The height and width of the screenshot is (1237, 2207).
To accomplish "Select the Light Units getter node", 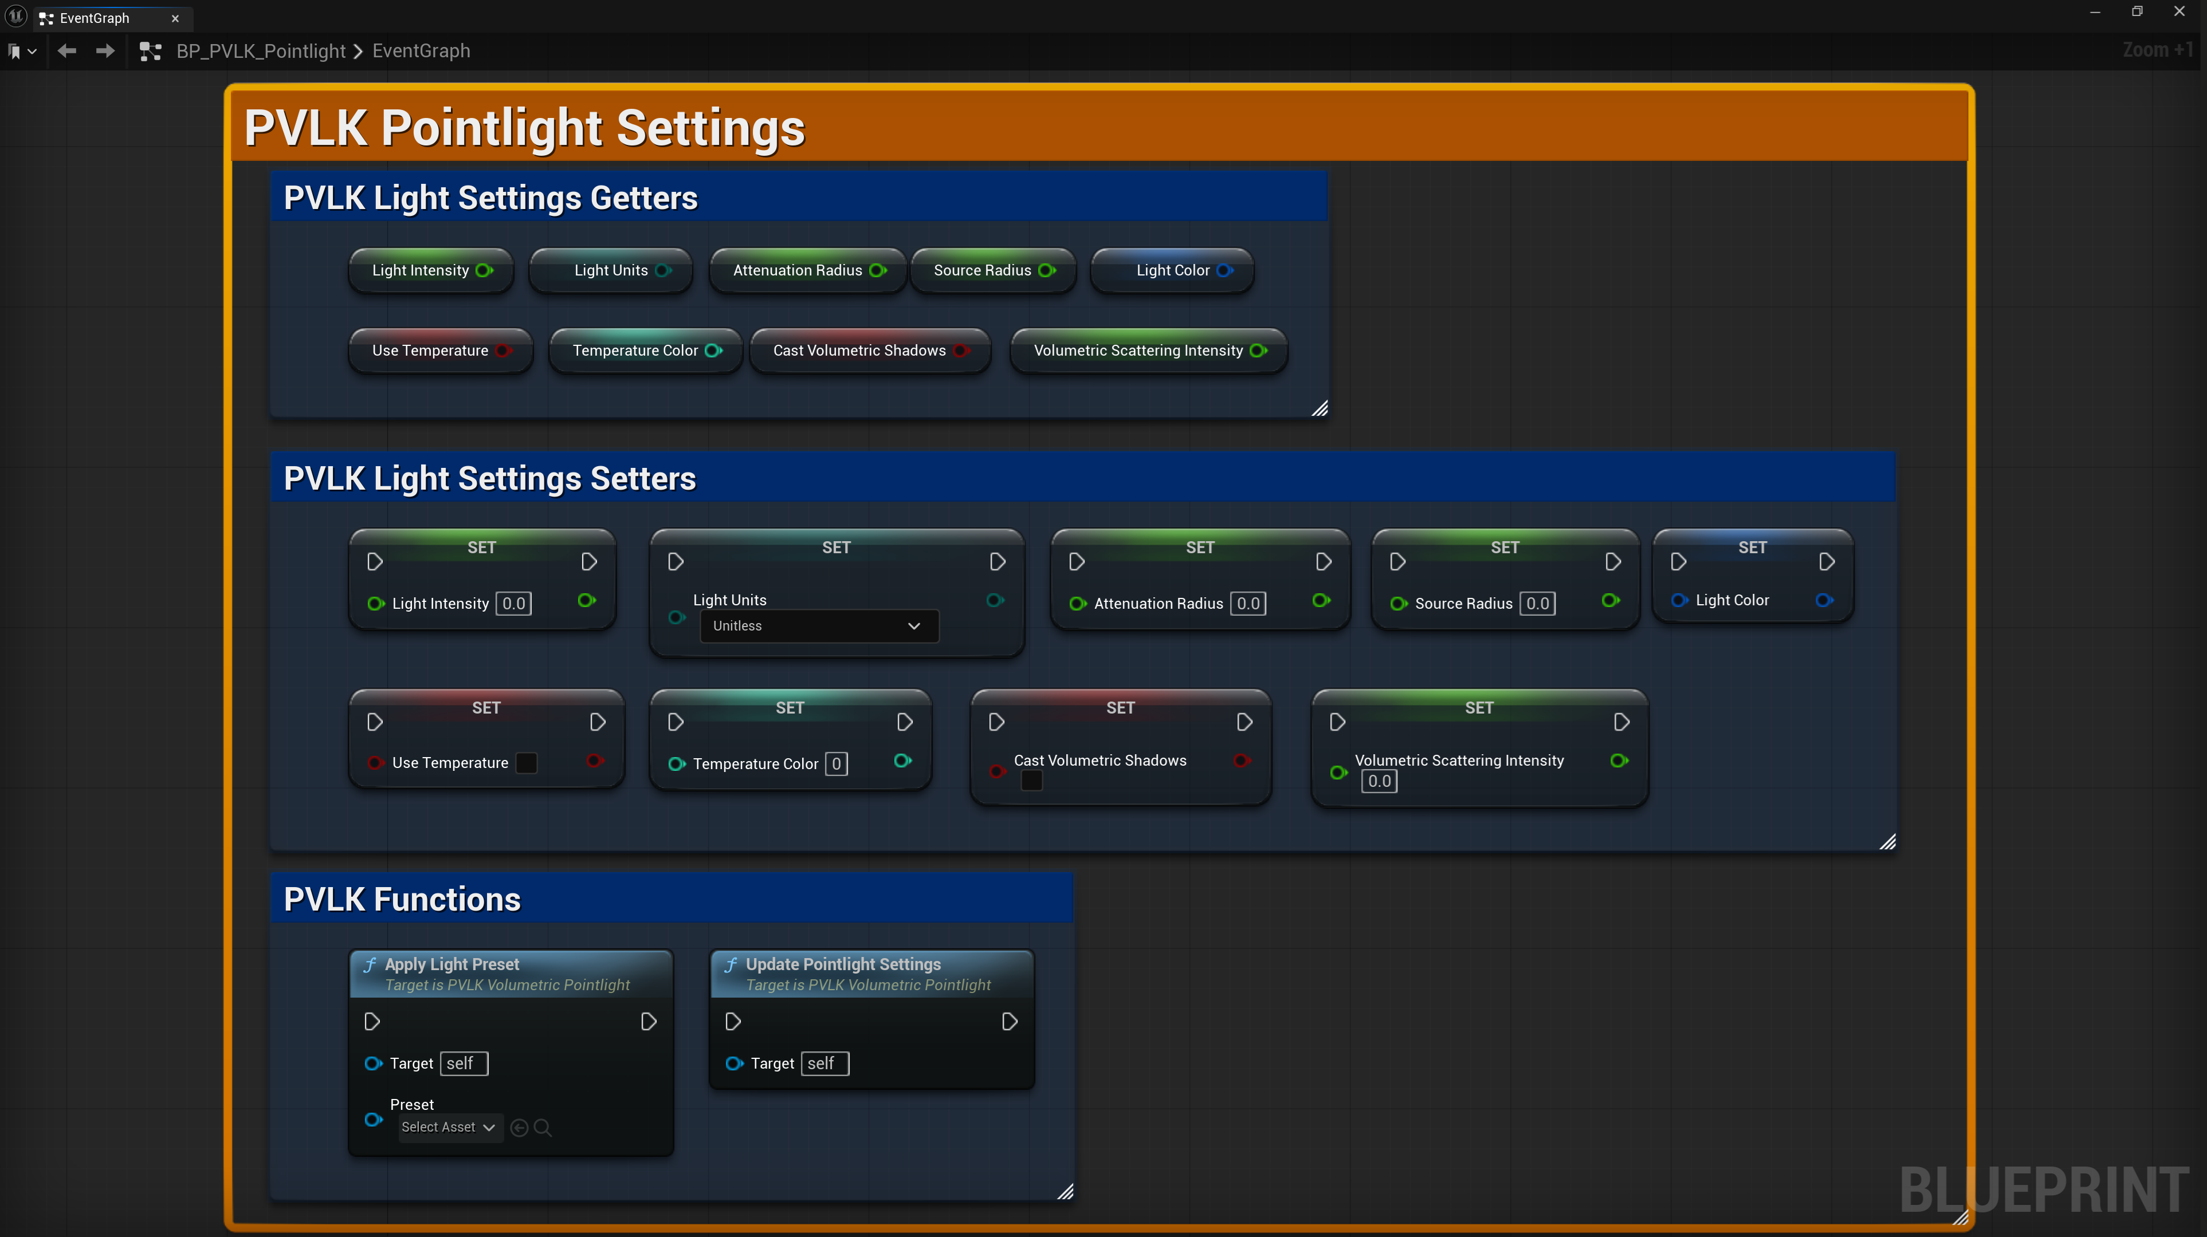I will click(610, 270).
